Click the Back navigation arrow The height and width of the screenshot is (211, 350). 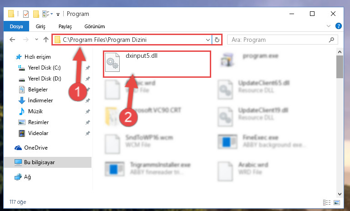(x=12, y=40)
